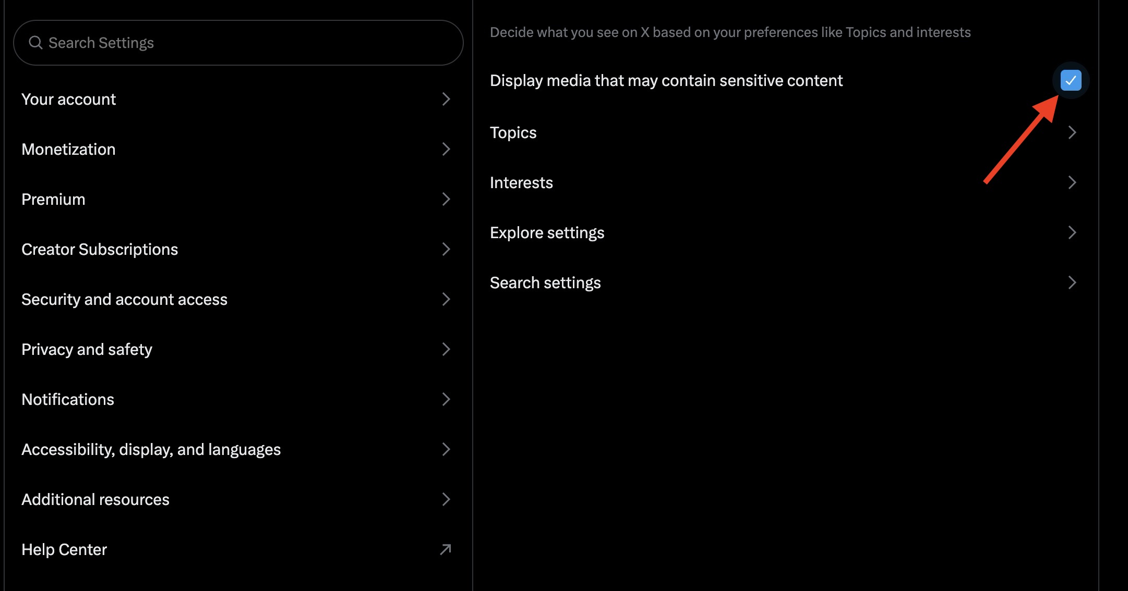Screen dimensions: 1128x591
Task: Select Privacy and safety
Action: pos(87,349)
